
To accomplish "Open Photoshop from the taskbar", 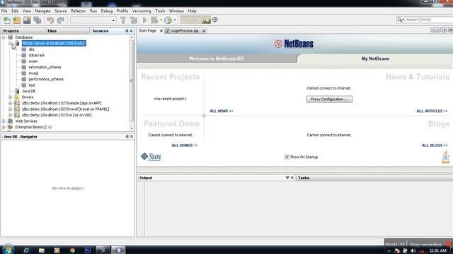I will click(88, 250).
